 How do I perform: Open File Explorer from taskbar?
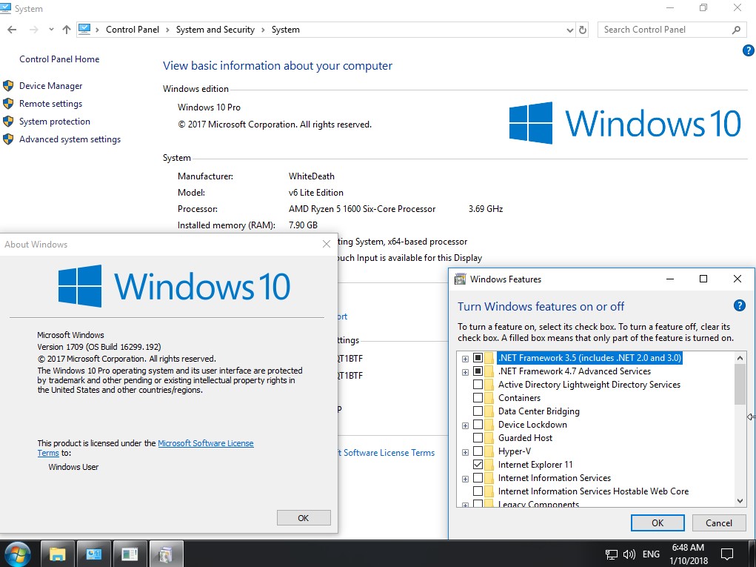tap(57, 554)
